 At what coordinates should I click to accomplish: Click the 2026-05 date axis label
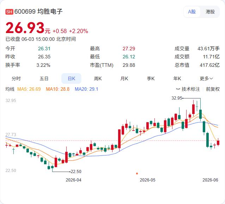pos(147,180)
